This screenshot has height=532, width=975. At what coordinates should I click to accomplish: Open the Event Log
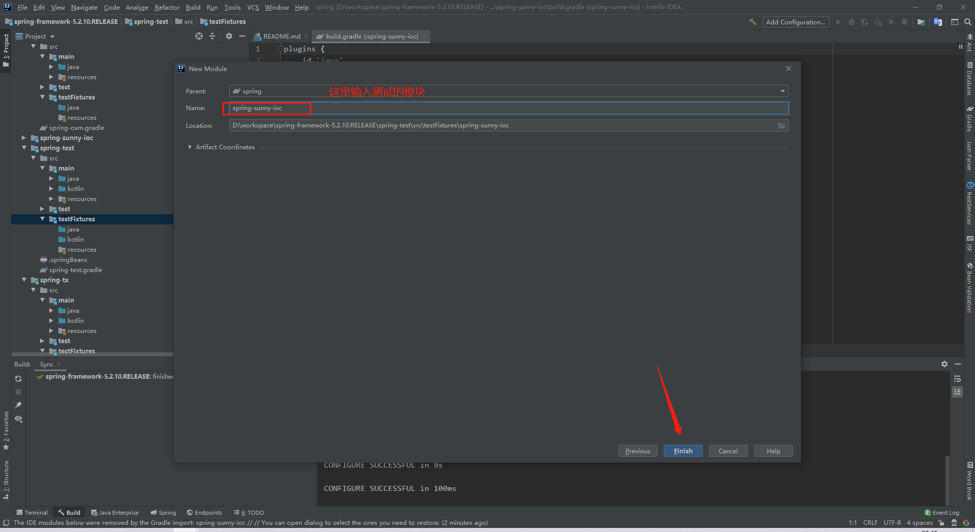coord(941,512)
